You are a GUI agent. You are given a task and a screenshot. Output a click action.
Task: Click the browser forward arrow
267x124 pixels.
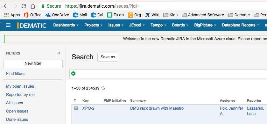(15, 6)
